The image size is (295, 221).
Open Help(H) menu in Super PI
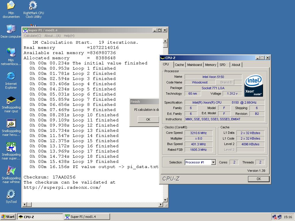(x=69, y=36)
